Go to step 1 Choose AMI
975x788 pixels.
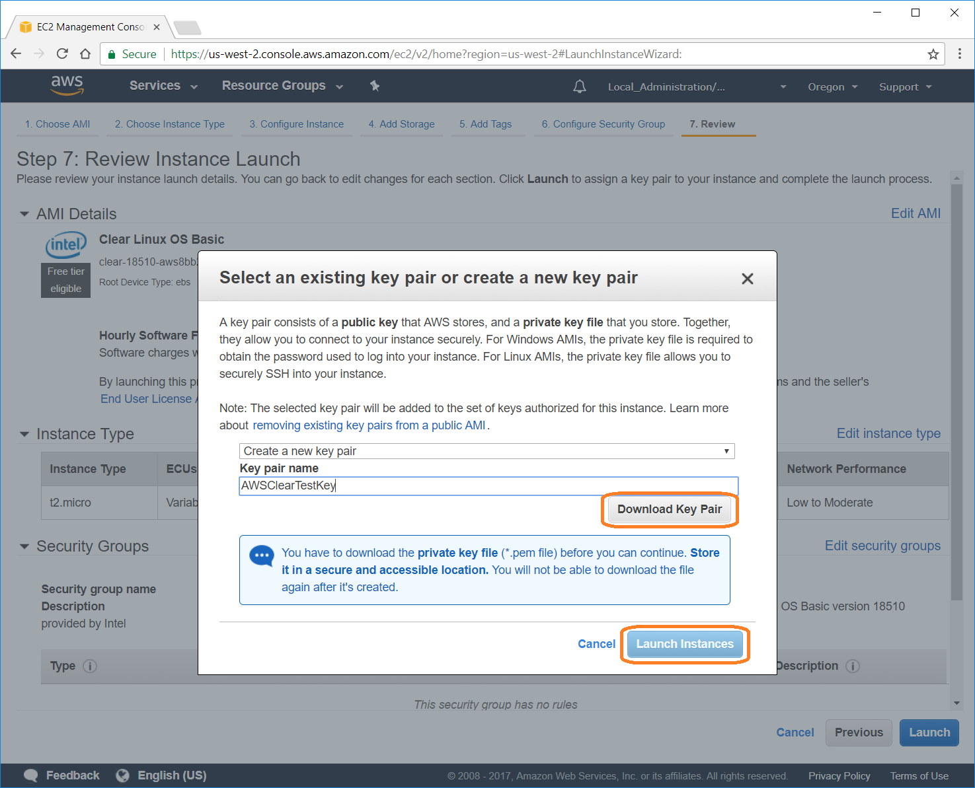pos(58,124)
